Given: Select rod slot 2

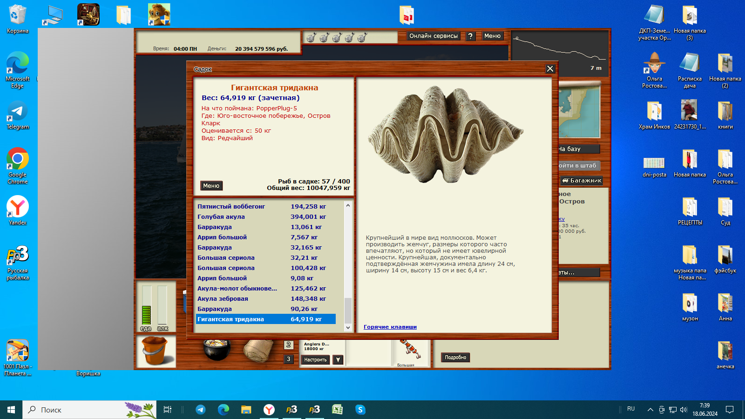Looking at the screenshot, I should pos(289,345).
